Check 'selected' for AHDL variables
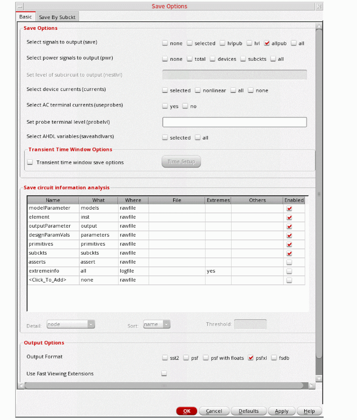 point(165,137)
